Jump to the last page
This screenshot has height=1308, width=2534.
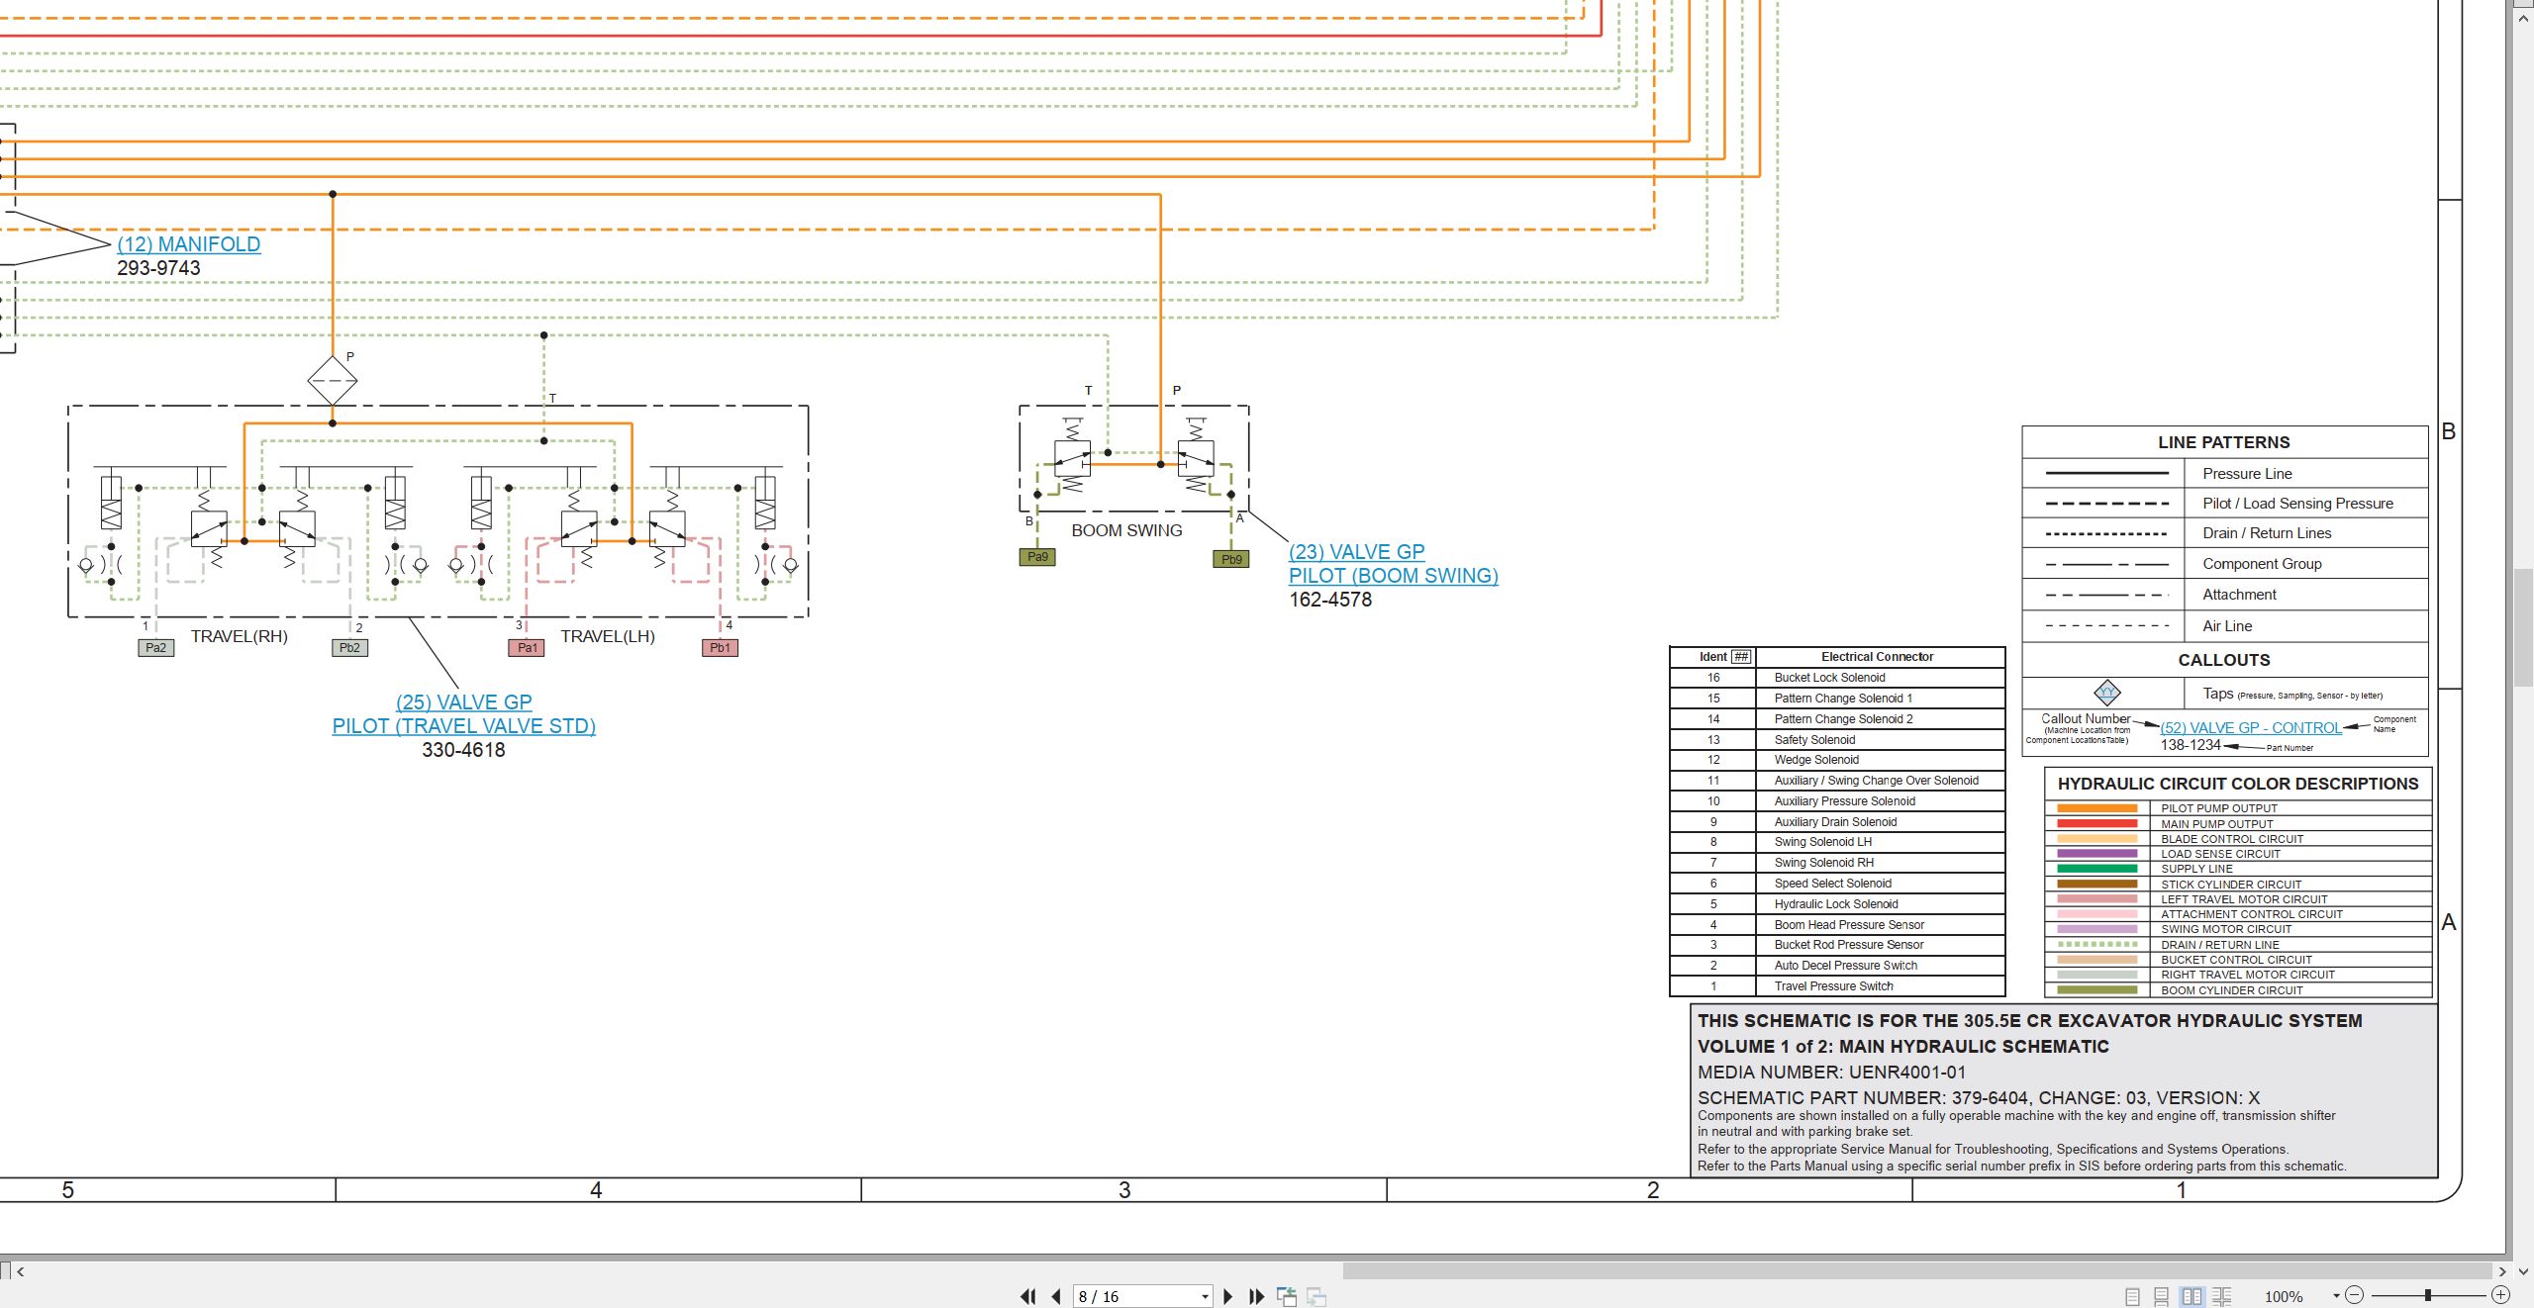[x=1257, y=1296]
